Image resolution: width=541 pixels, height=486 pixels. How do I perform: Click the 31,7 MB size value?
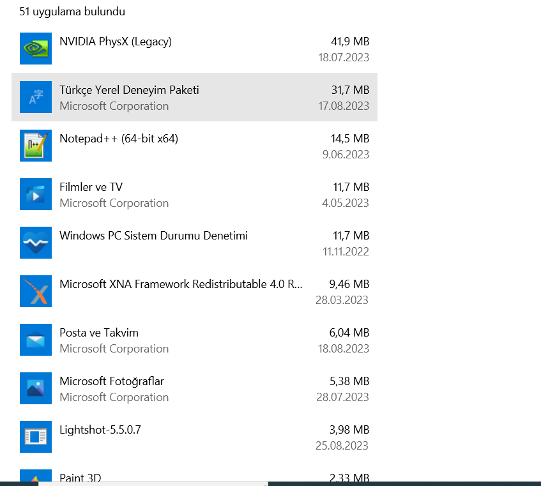[351, 90]
